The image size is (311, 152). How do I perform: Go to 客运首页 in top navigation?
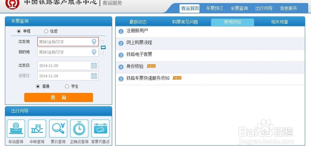(189, 8)
